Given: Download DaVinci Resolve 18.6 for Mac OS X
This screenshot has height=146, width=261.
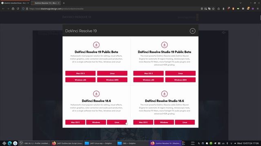Looking at the screenshot, I should [75, 122].
